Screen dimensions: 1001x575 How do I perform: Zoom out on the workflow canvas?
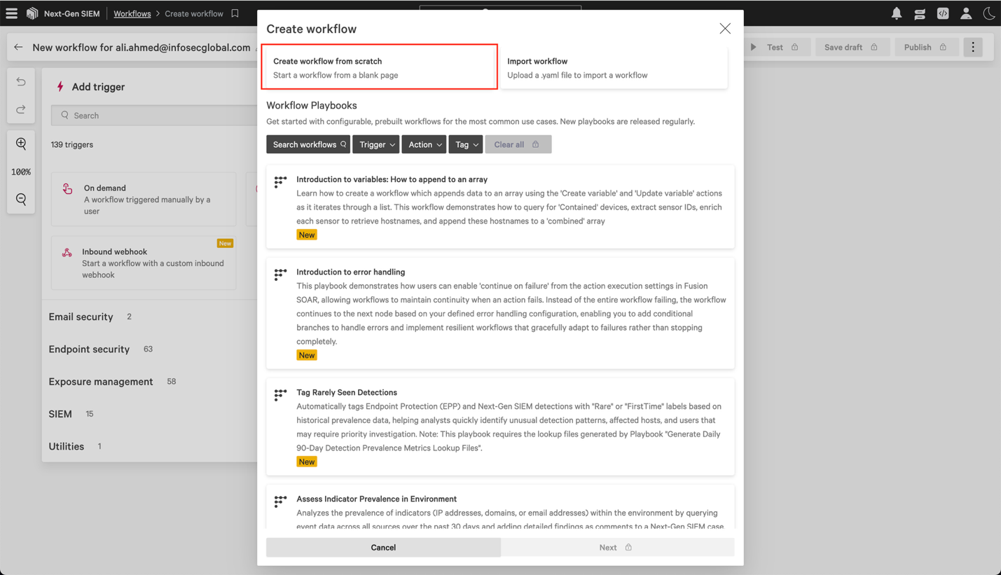click(21, 200)
